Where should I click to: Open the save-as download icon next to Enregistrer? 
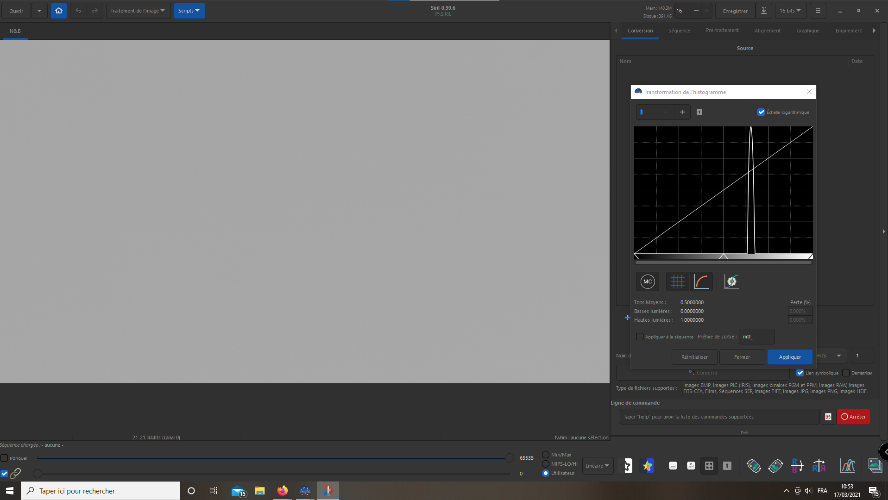(x=764, y=11)
